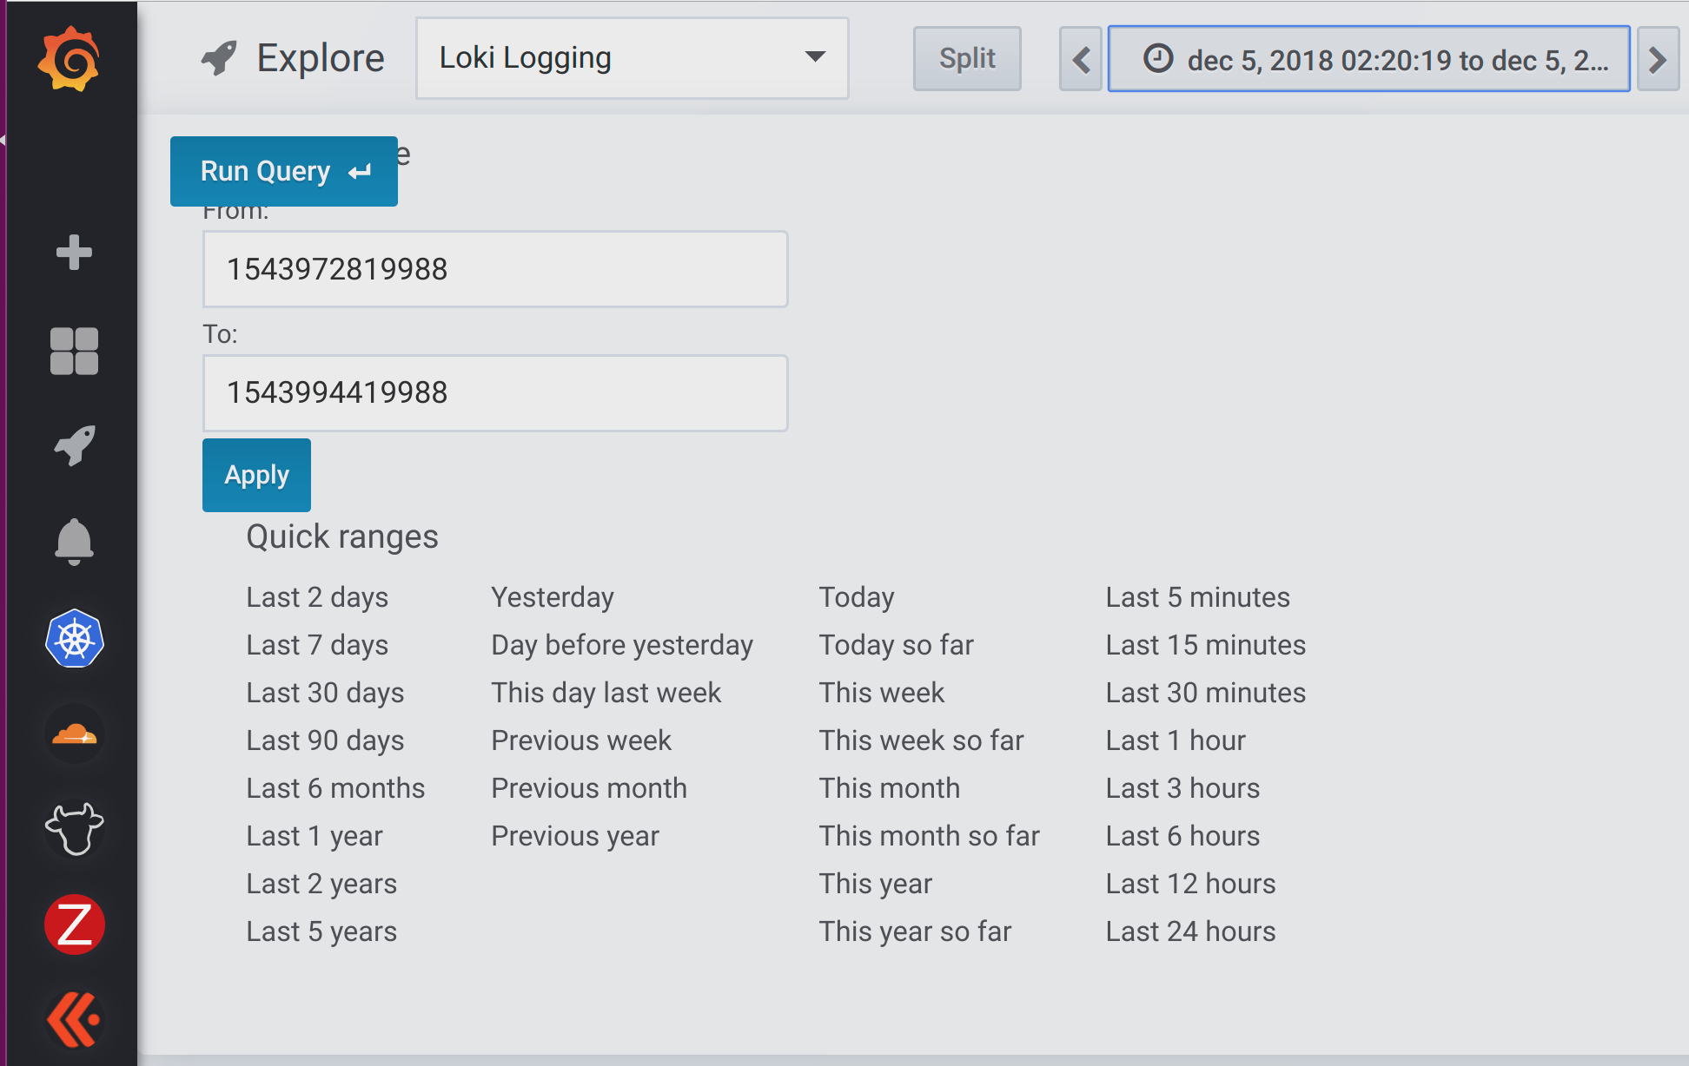Open the Loki Logging datasource dropdown
This screenshot has width=1689, height=1066.
click(x=632, y=57)
